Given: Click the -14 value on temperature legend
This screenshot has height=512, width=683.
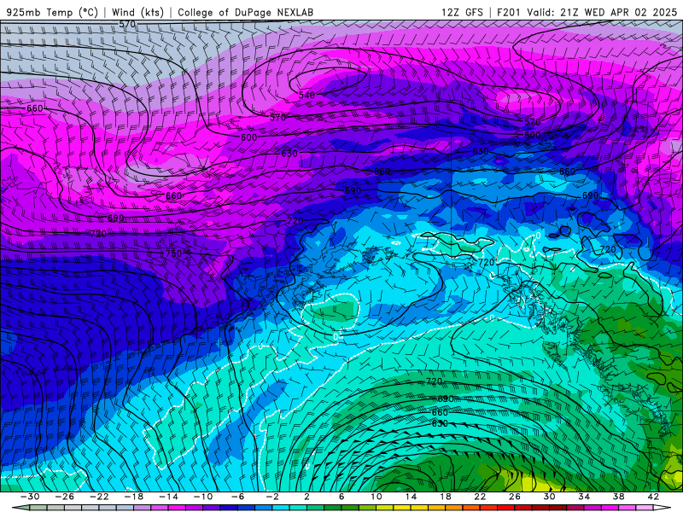Looking at the screenshot, I should (x=168, y=497).
